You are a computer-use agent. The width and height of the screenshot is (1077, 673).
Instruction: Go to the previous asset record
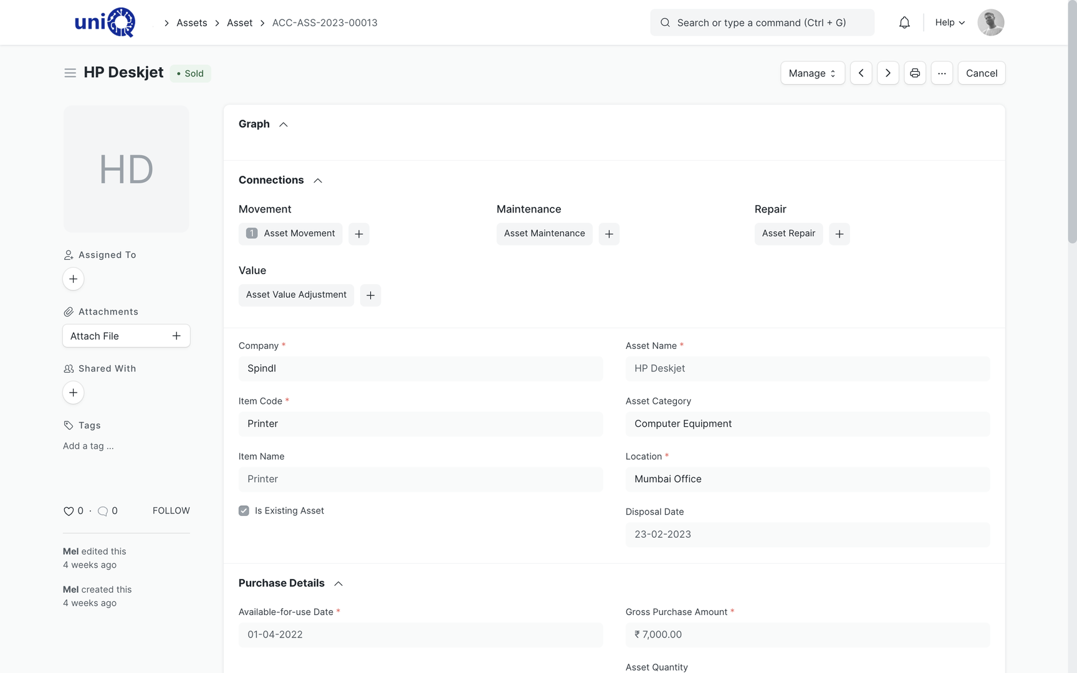861,73
